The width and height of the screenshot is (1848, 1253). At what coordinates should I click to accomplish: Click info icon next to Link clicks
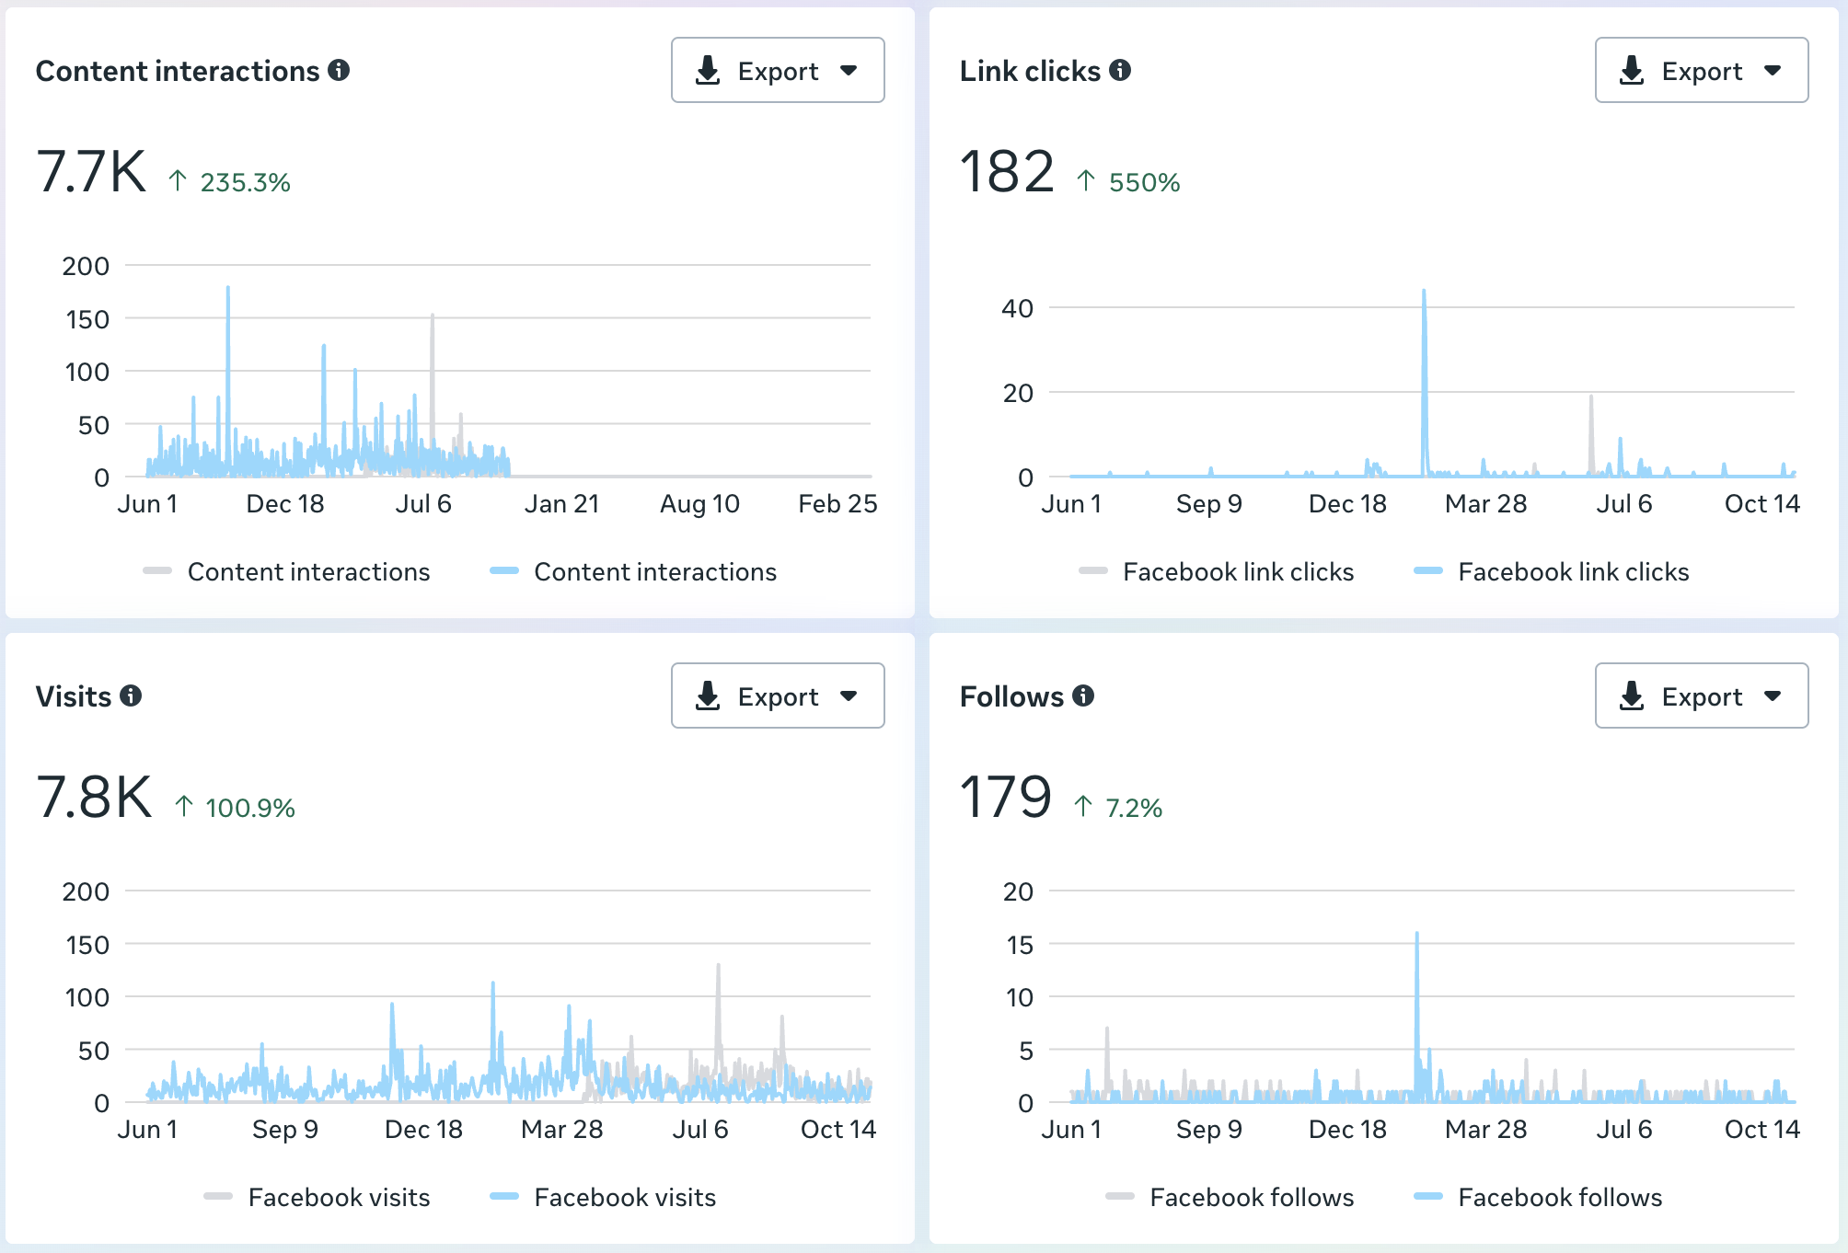(x=1120, y=70)
